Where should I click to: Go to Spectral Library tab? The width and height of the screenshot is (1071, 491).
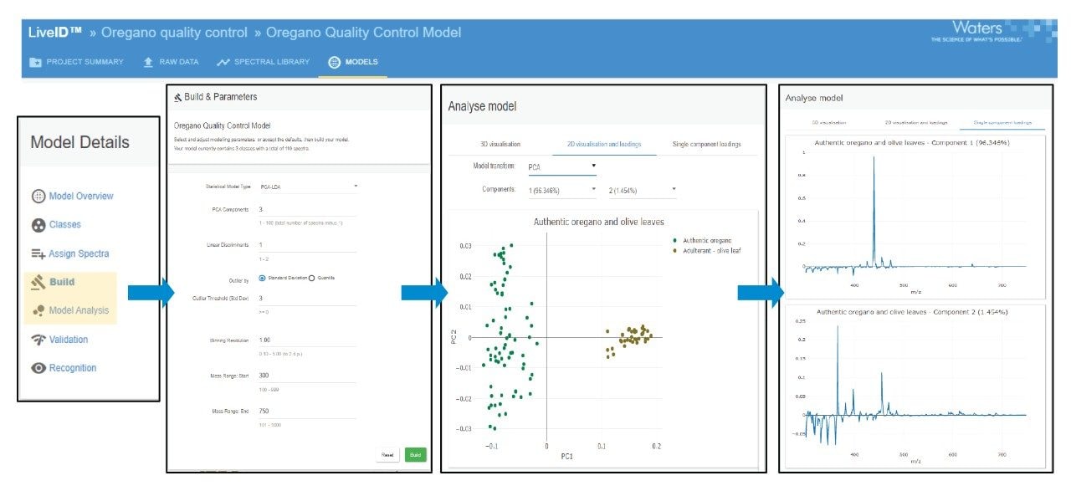pos(263,62)
